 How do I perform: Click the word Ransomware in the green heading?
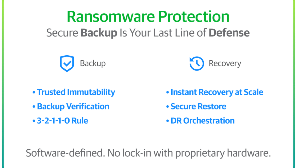tap(111, 16)
